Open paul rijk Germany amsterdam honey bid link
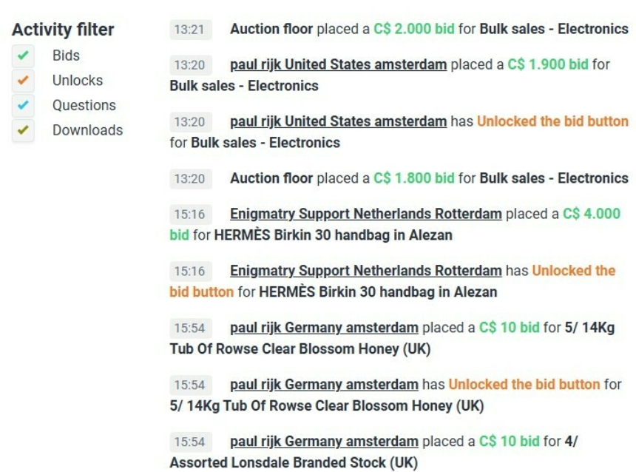636x472 pixels. tap(324, 328)
